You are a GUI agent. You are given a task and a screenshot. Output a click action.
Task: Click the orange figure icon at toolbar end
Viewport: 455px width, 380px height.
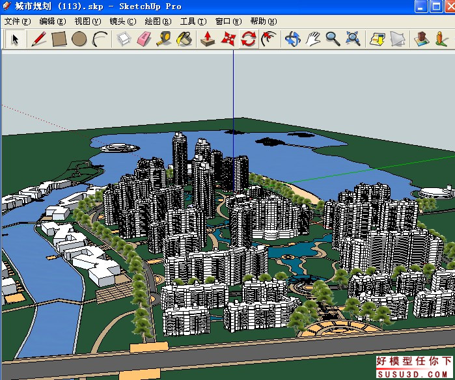tap(441, 39)
